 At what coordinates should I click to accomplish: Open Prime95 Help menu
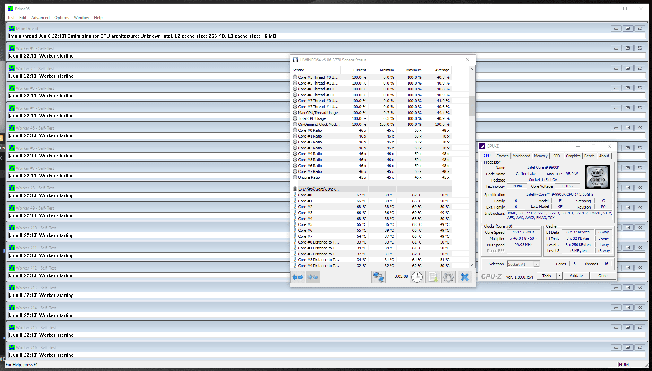[x=98, y=18]
